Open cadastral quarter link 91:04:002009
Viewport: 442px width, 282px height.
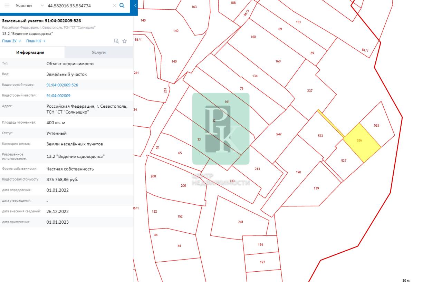coord(58,96)
